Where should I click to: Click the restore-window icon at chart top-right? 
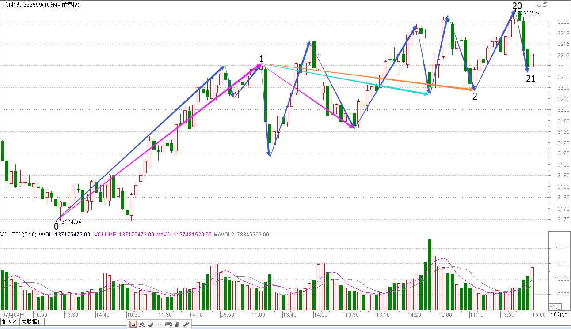(544, 4)
